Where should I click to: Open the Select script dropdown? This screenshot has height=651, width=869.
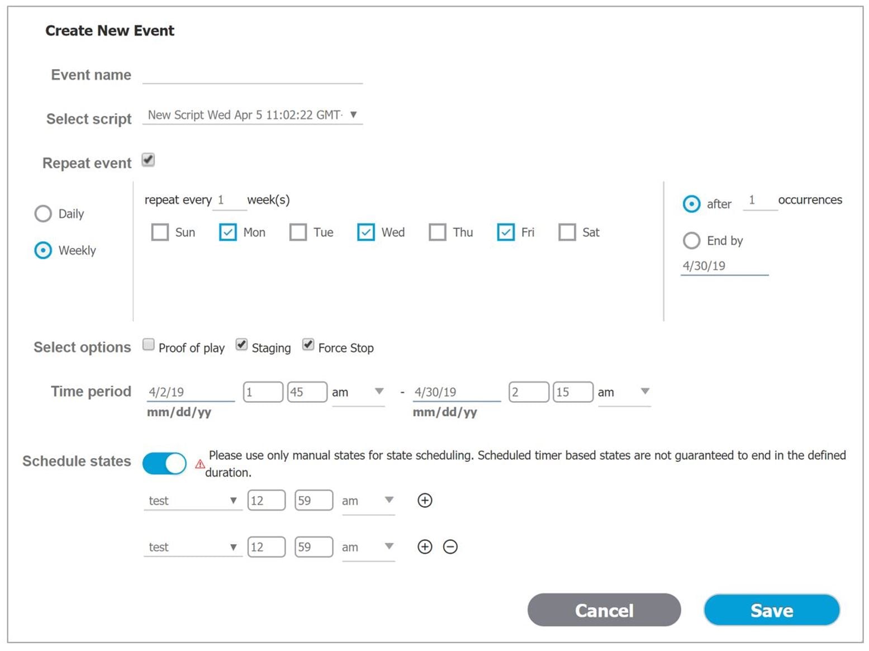pos(253,115)
